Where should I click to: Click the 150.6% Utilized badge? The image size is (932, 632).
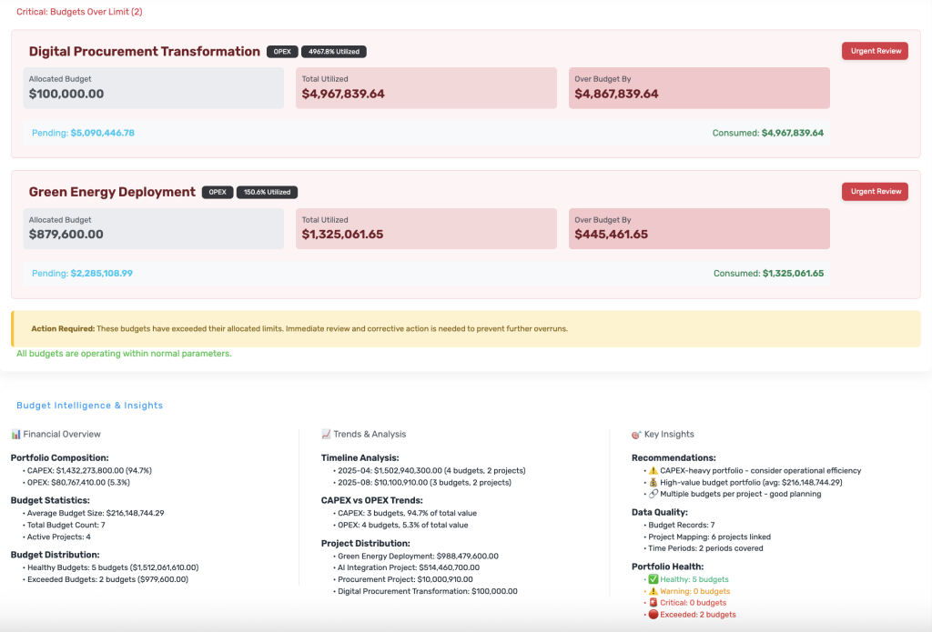267,192
